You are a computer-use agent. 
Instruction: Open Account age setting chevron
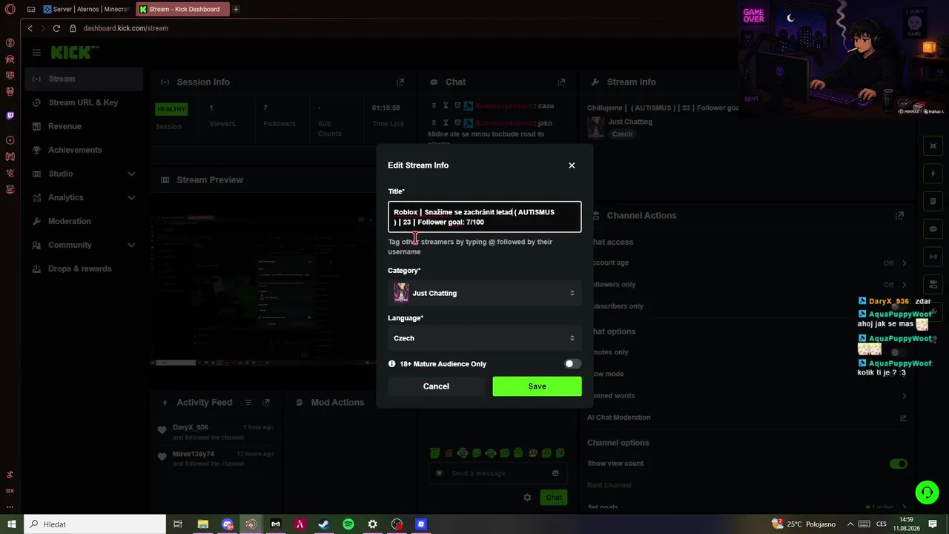(x=904, y=263)
